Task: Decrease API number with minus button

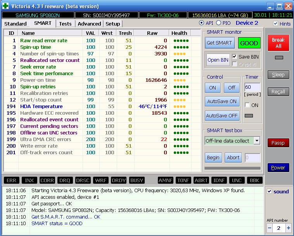Action: pos(270,228)
